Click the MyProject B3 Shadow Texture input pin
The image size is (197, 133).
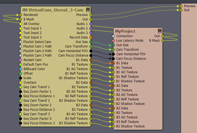click(x=113, y=126)
